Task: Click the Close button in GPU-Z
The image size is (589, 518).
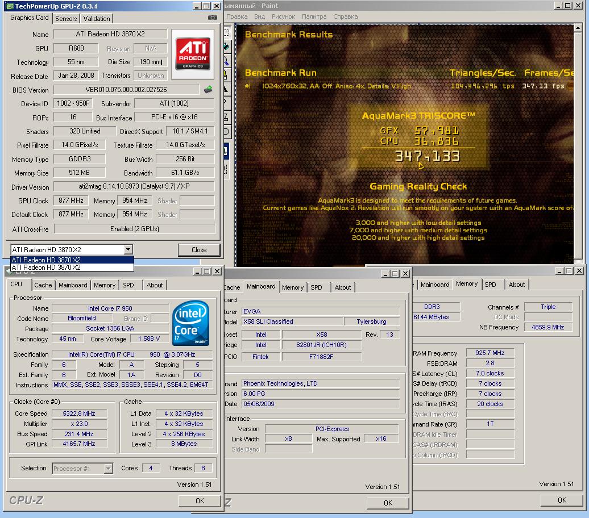Action: pos(199,249)
